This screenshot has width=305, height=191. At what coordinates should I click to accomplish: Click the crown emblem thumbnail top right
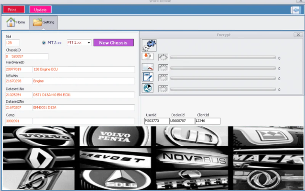click(x=268, y=136)
